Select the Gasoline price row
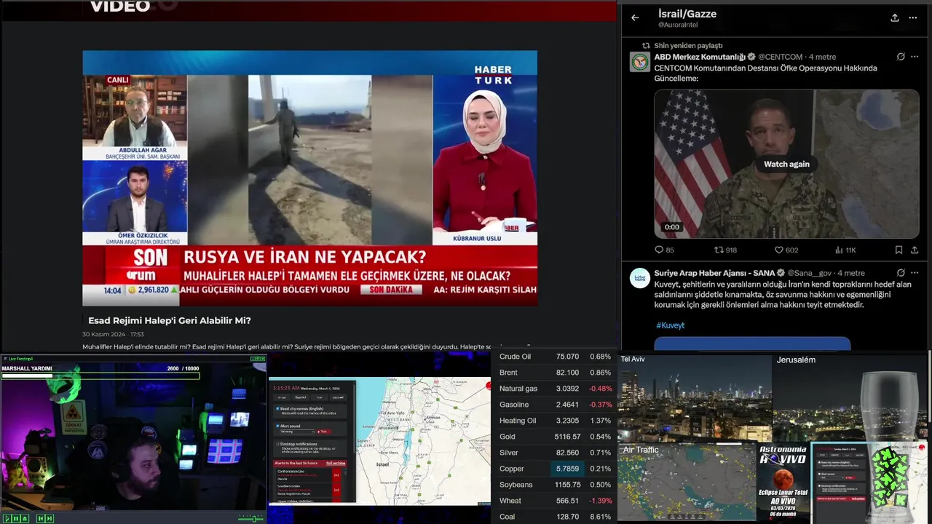 pyautogui.click(x=555, y=405)
